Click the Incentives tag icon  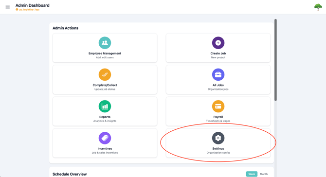(x=105, y=138)
